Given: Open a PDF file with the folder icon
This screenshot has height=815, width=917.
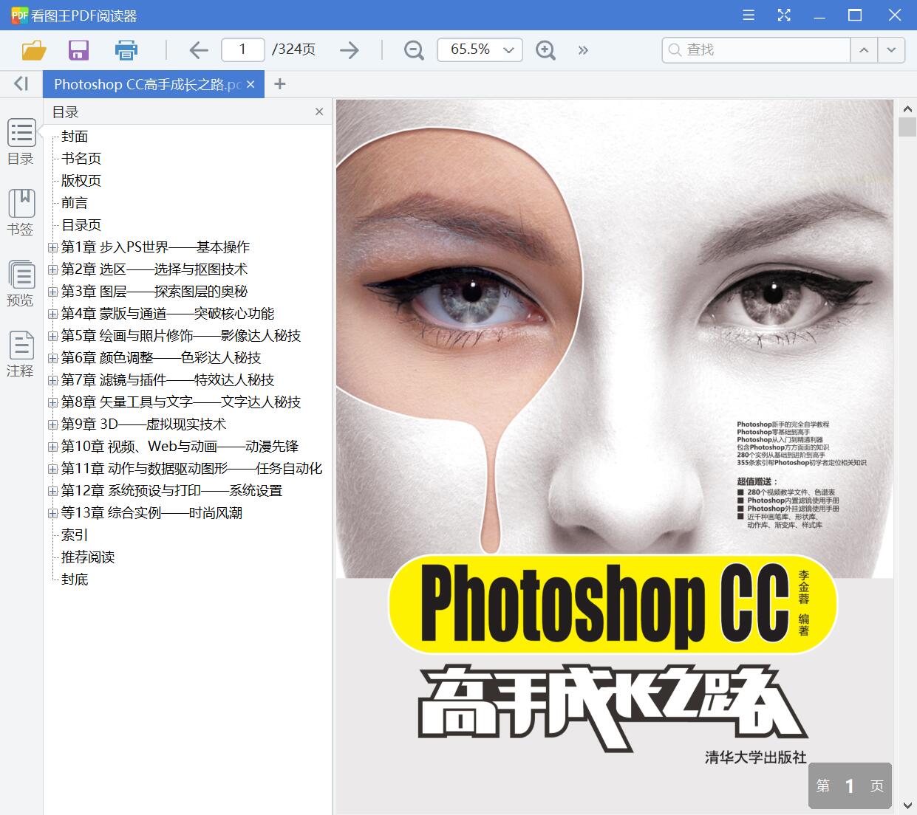Looking at the screenshot, I should coord(34,49).
